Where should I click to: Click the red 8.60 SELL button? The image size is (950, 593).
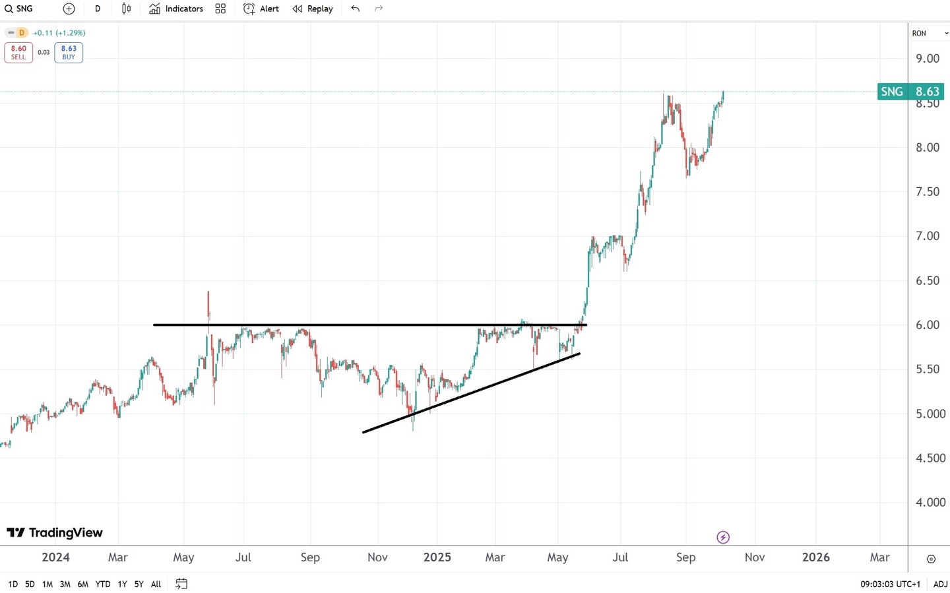pyautogui.click(x=18, y=52)
